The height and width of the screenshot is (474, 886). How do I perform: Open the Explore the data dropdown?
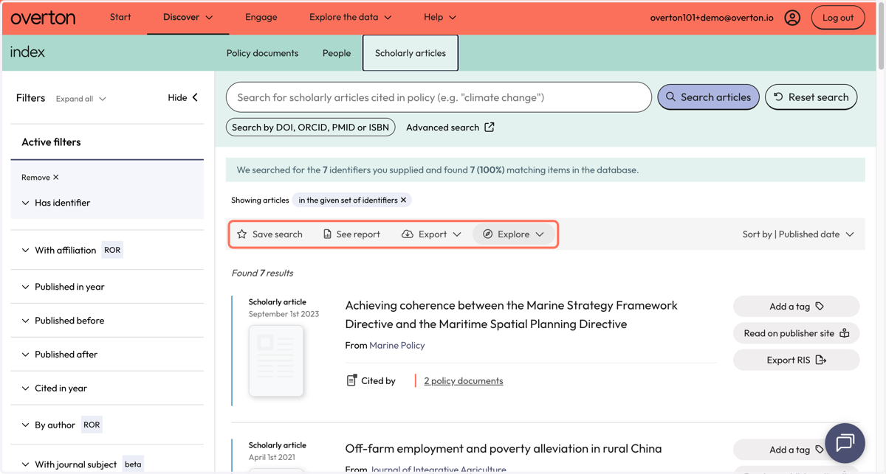pos(350,17)
